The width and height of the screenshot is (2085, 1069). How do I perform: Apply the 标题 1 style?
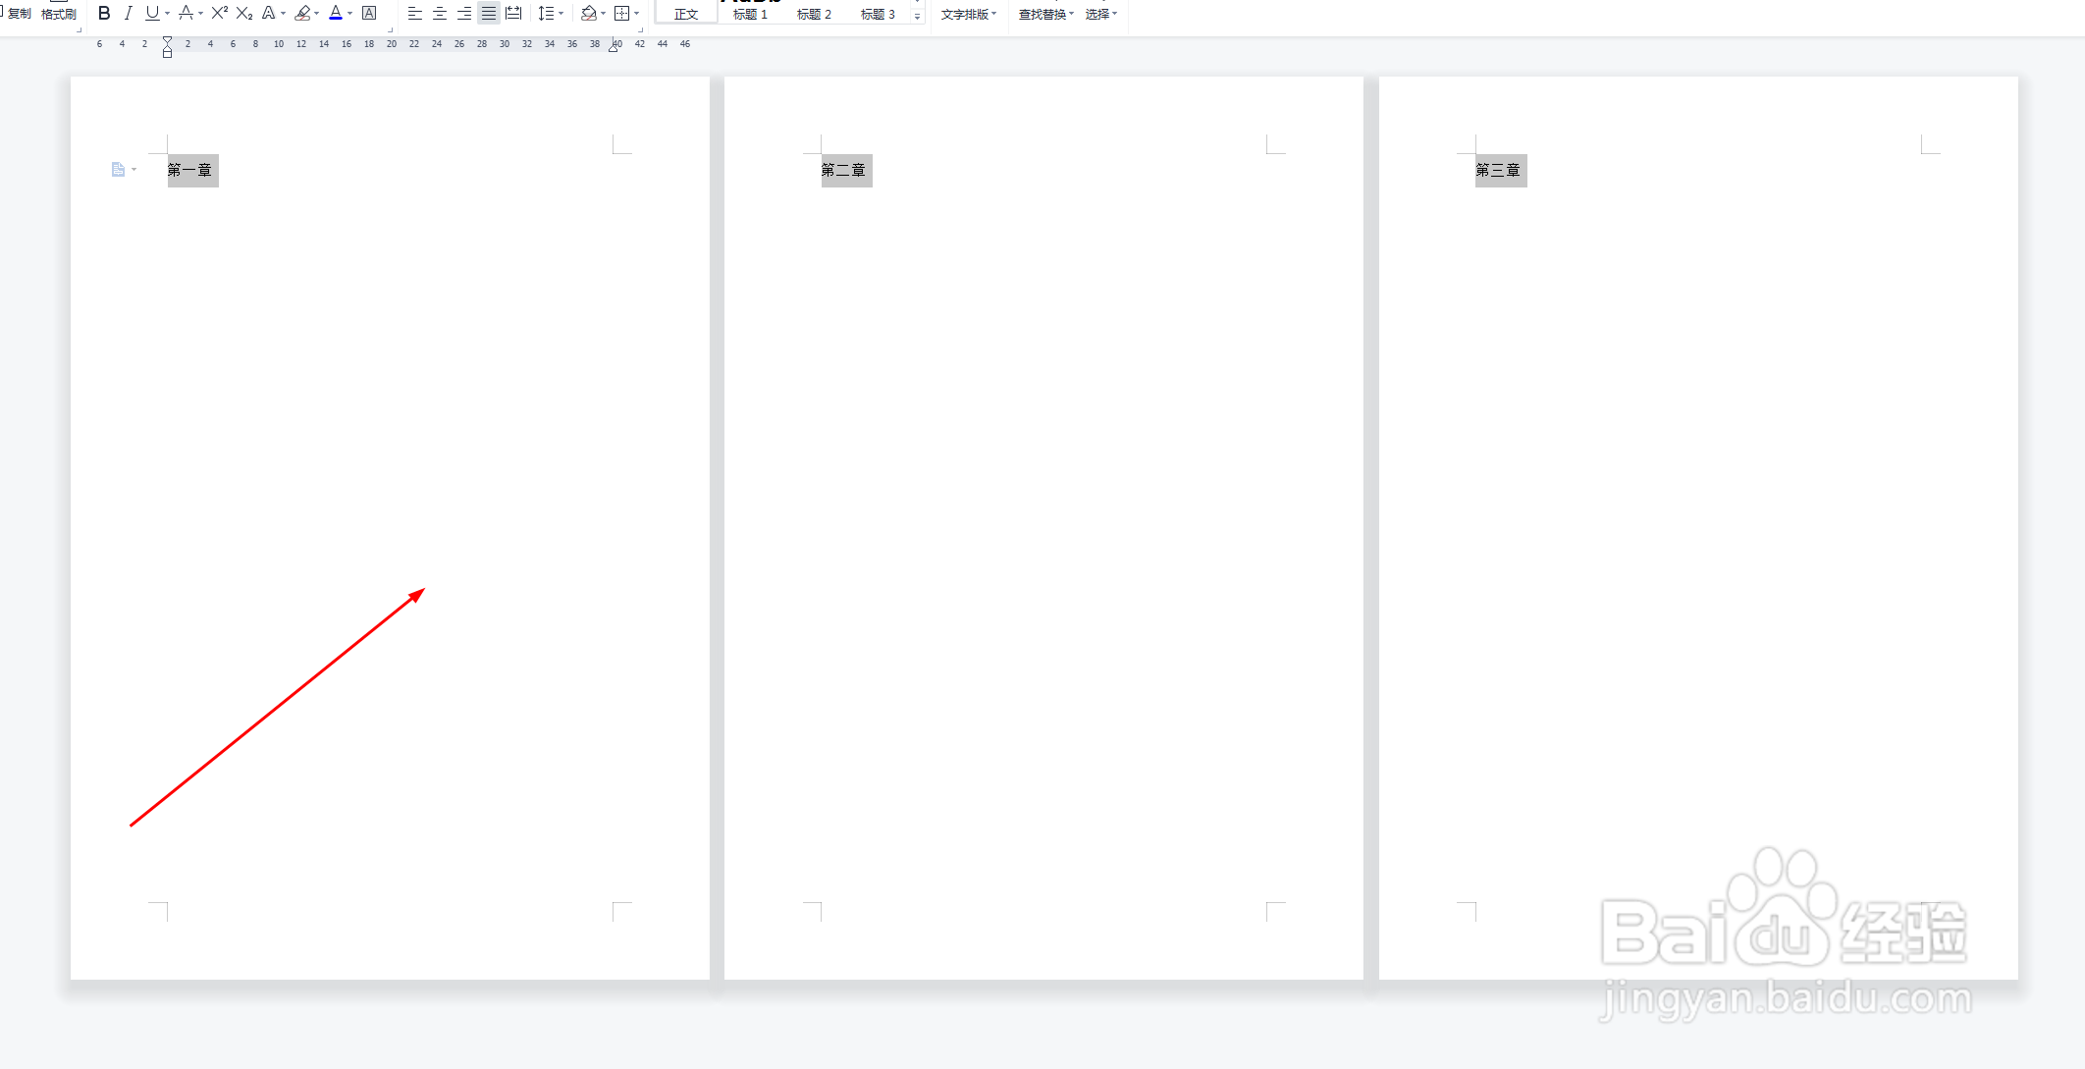(x=750, y=14)
